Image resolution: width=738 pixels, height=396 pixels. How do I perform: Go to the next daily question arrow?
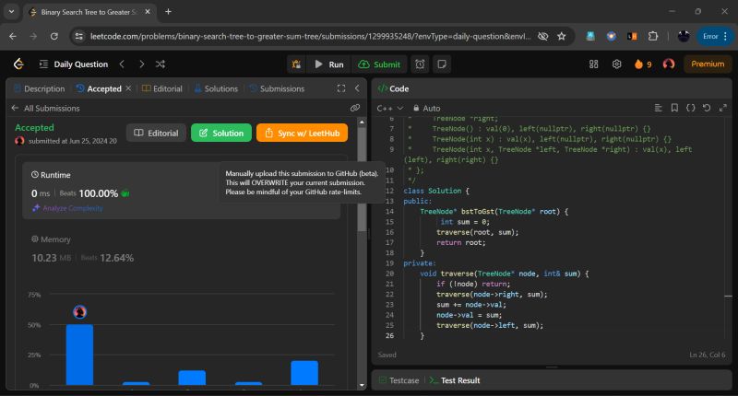(x=141, y=64)
